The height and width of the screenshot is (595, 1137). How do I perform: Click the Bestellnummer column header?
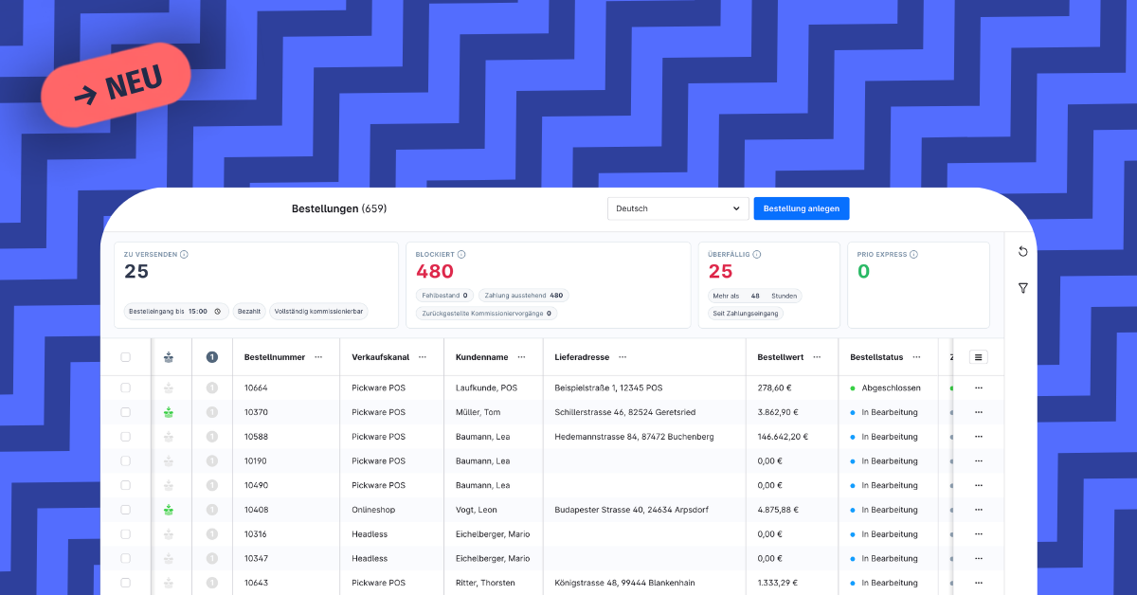tap(275, 357)
